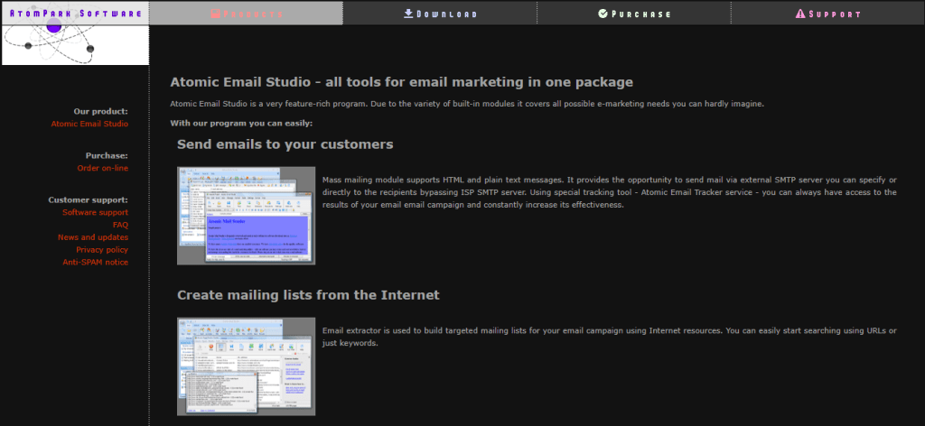Viewport: 925px width, 426px height.
Task: Open the Purchase menu tab
Action: pos(634,13)
